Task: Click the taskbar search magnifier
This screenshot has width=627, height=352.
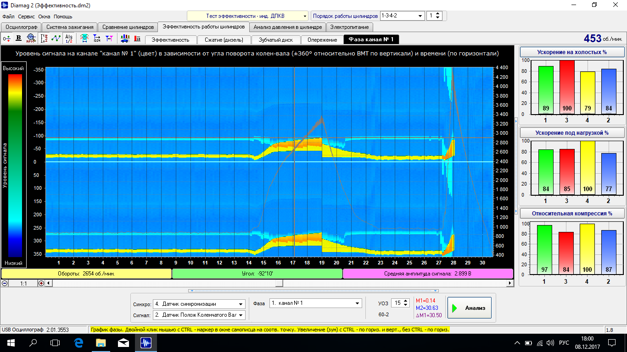Action: point(33,342)
